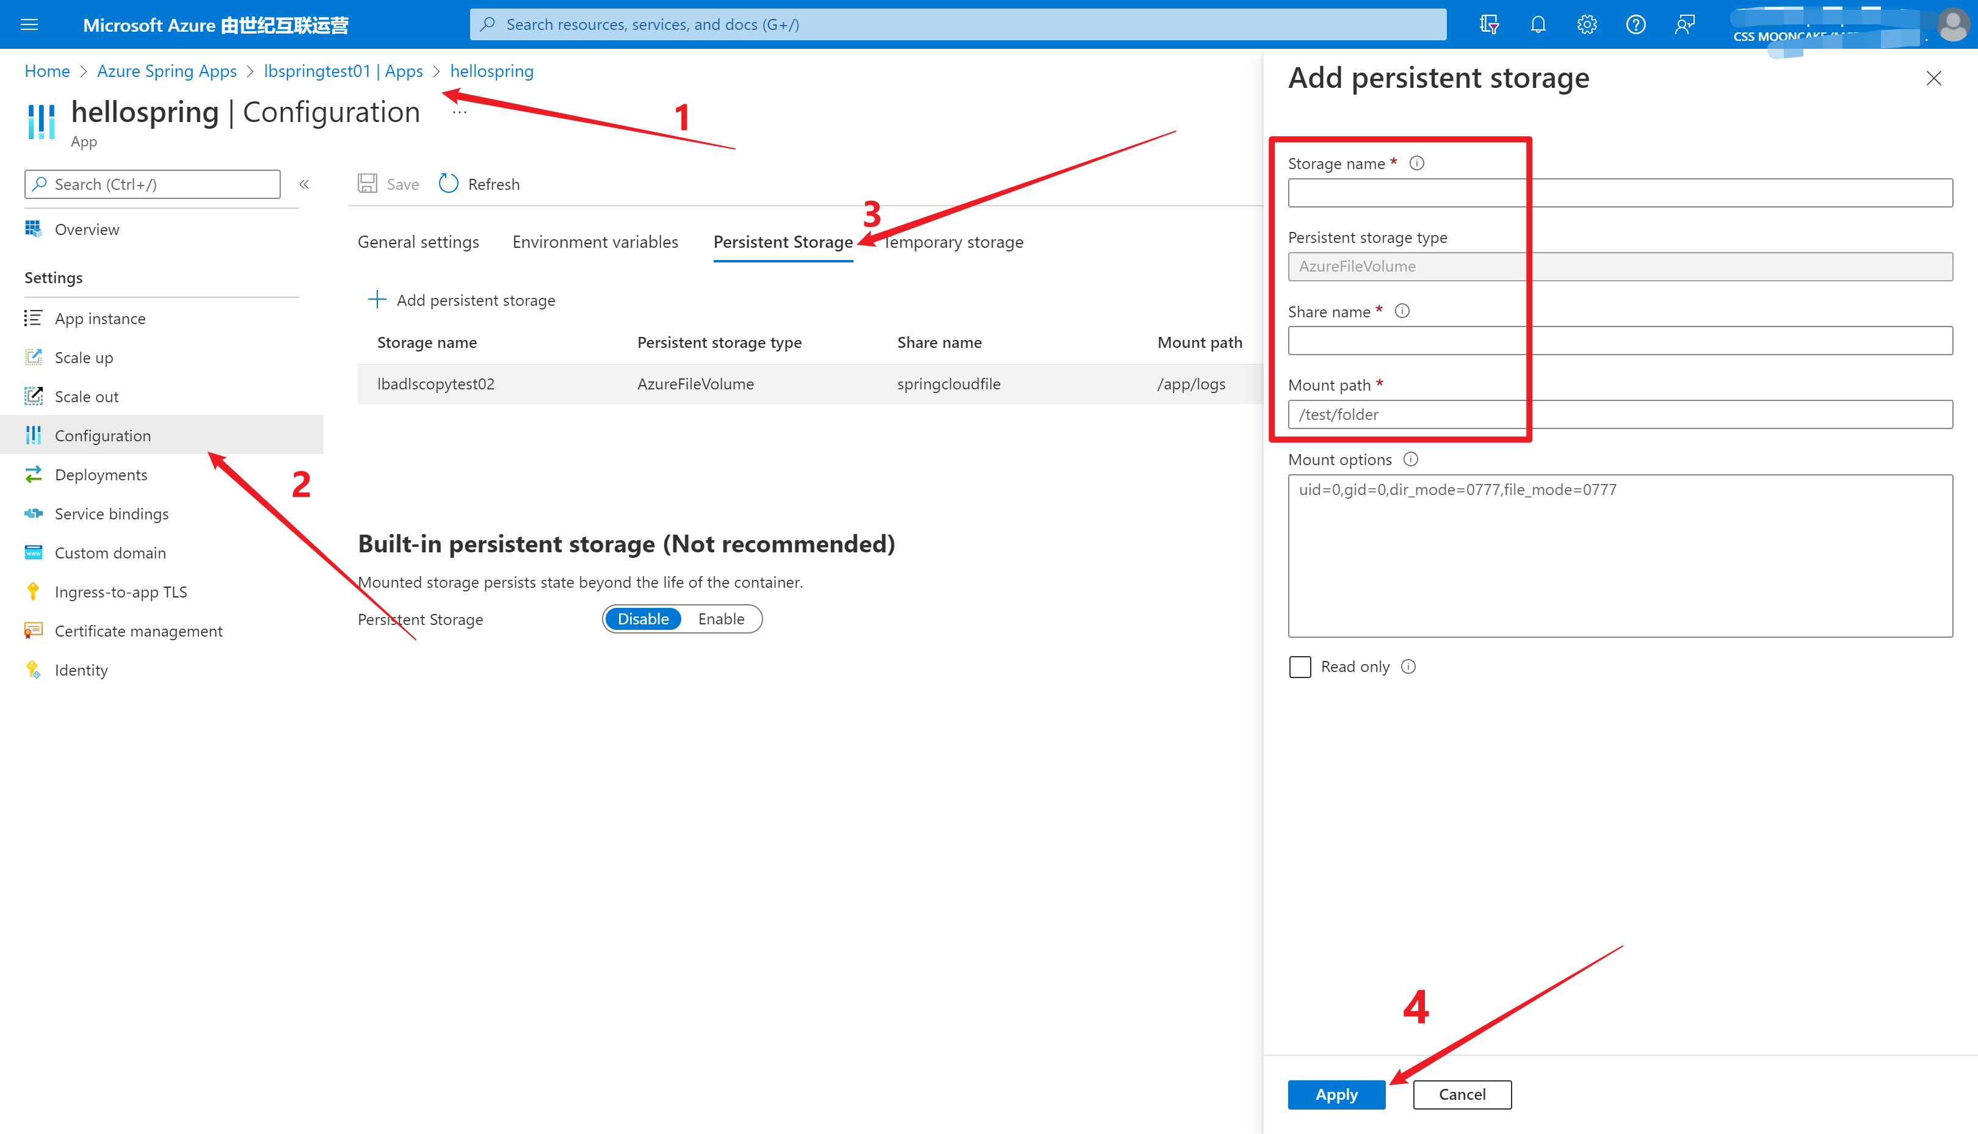Click Azure Spring Apps breadcrumb link
This screenshot has width=1978, height=1134.
click(x=167, y=71)
